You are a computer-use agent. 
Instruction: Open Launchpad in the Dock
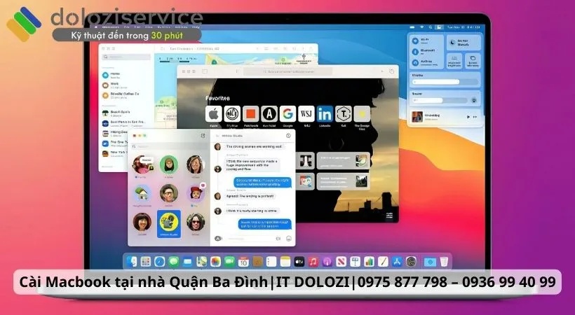pos(146,262)
